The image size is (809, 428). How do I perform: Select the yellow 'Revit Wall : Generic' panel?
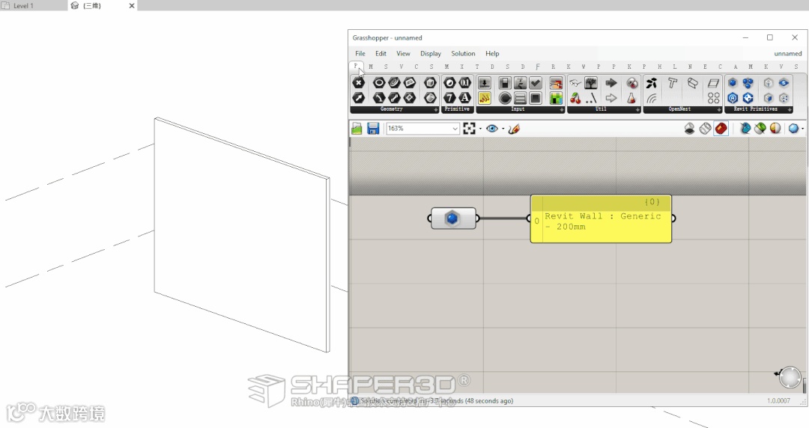click(601, 218)
